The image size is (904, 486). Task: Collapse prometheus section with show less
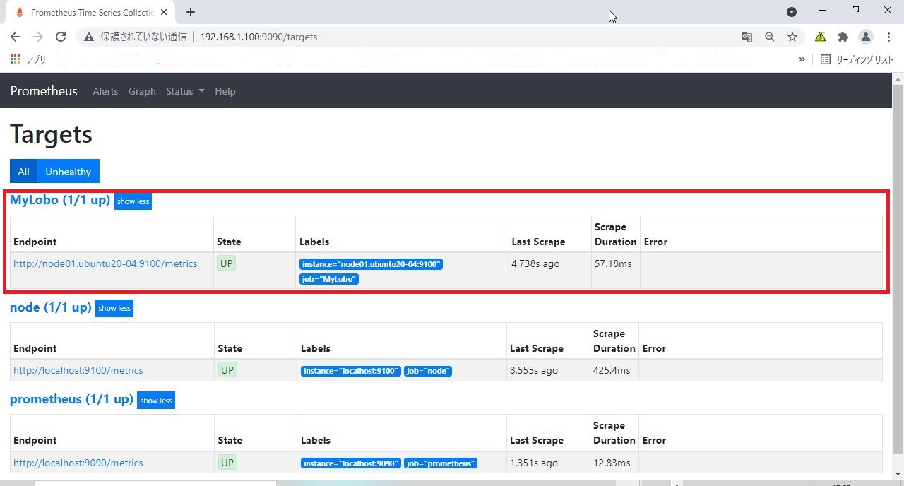pyautogui.click(x=156, y=401)
